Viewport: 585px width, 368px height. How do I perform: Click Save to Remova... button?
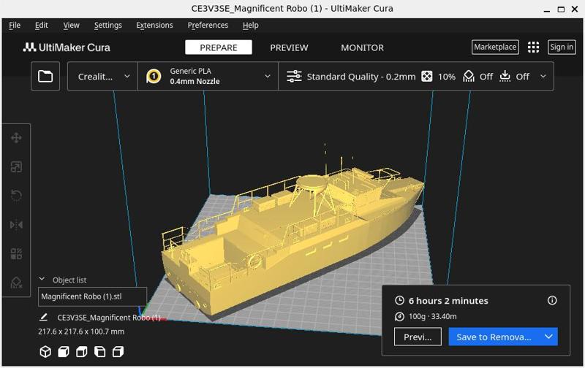point(494,337)
